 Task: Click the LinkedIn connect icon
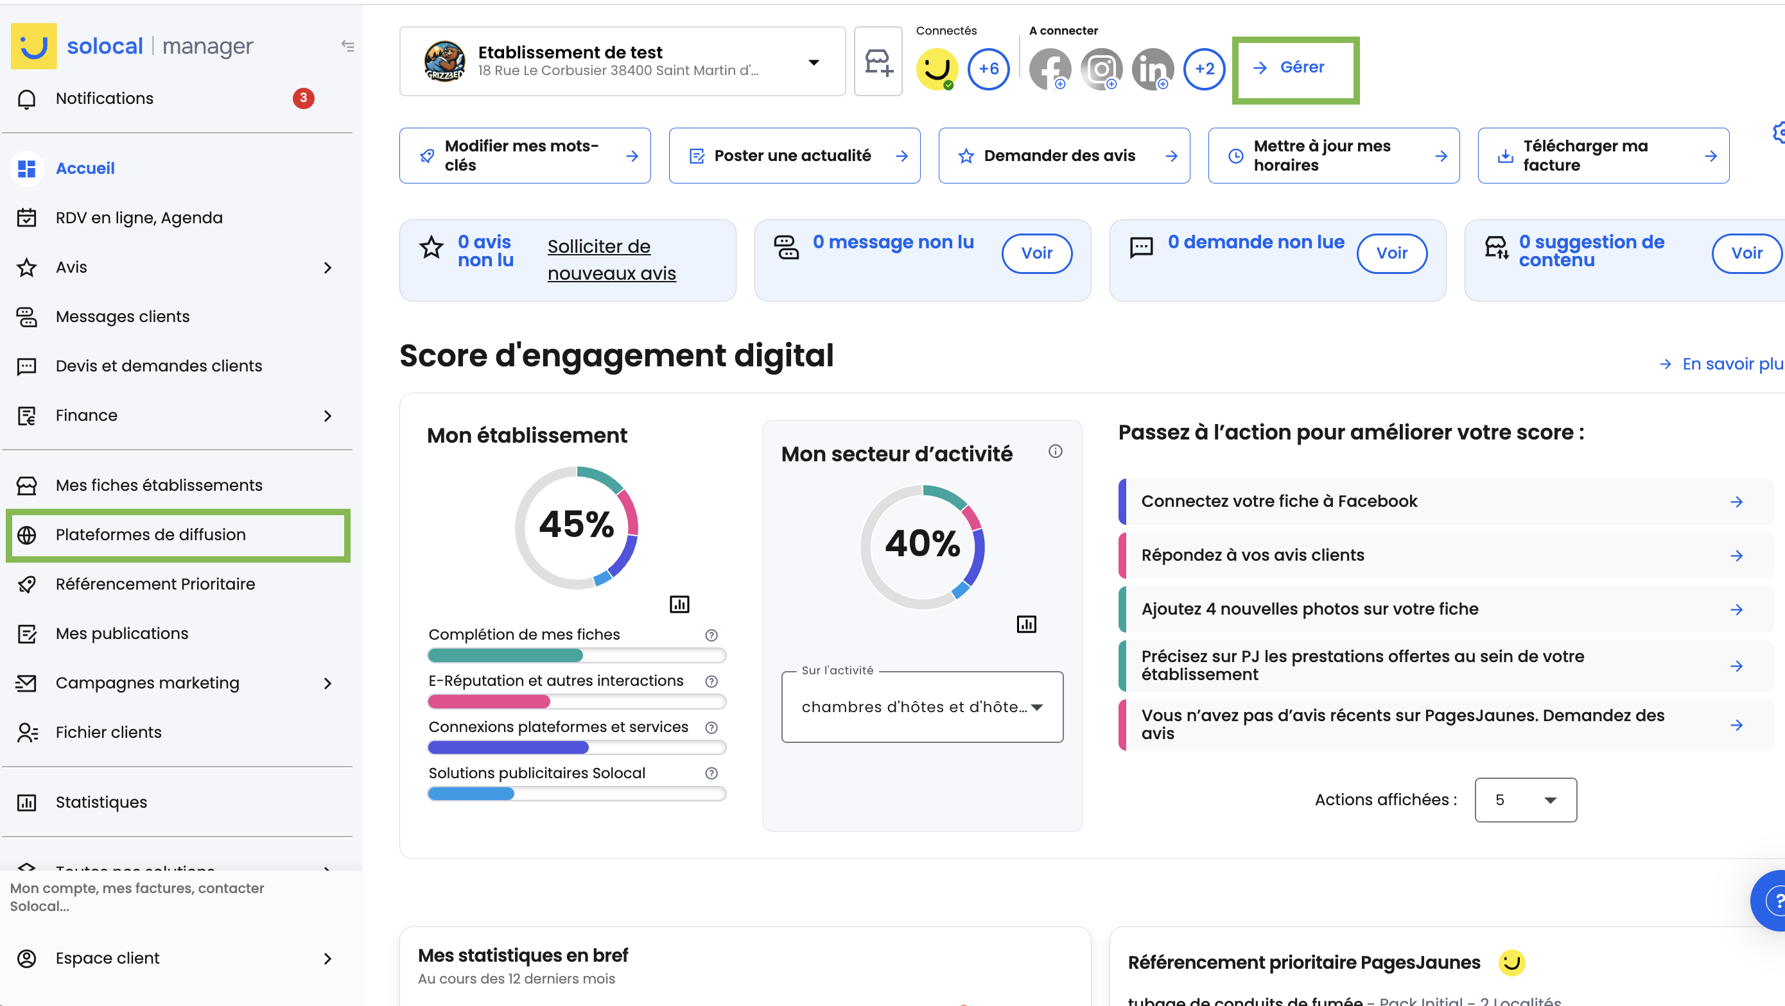click(x=1152, y=69)
